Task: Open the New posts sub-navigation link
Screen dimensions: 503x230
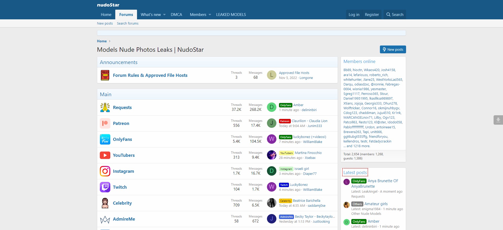Action: [x=105, y=24]
